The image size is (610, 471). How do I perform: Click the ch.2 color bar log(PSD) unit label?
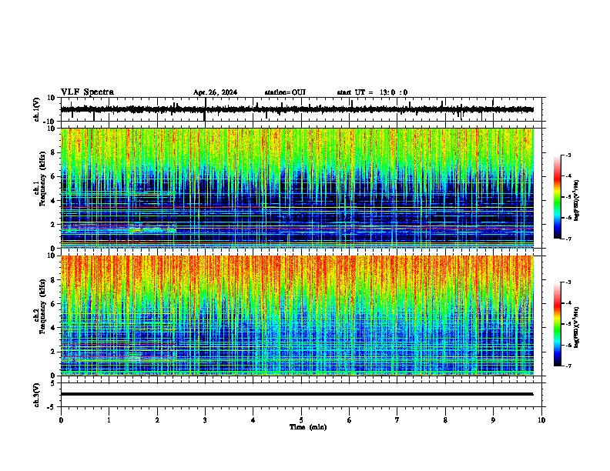tap(577, 328)
